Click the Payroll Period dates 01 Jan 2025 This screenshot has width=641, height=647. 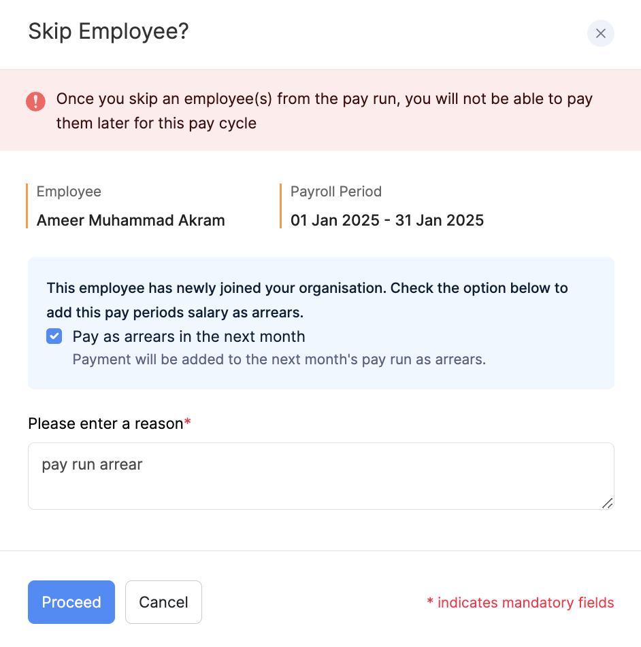pyautogui.click(x=387, y=220)
